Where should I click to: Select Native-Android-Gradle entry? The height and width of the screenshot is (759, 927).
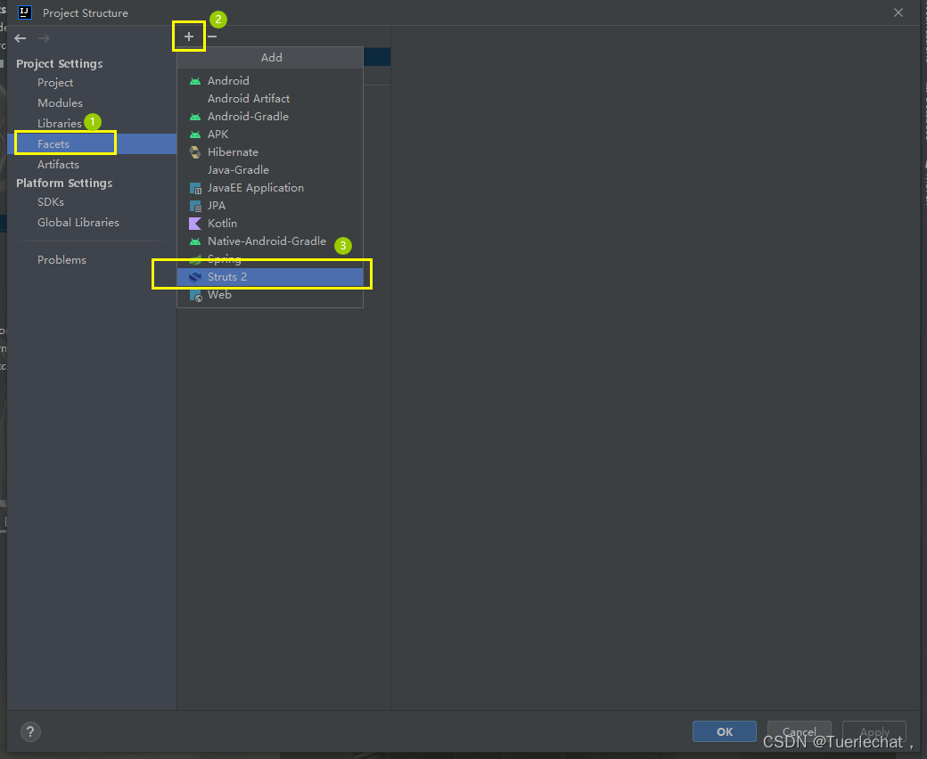pyautogui.click(x=270, y=241)
